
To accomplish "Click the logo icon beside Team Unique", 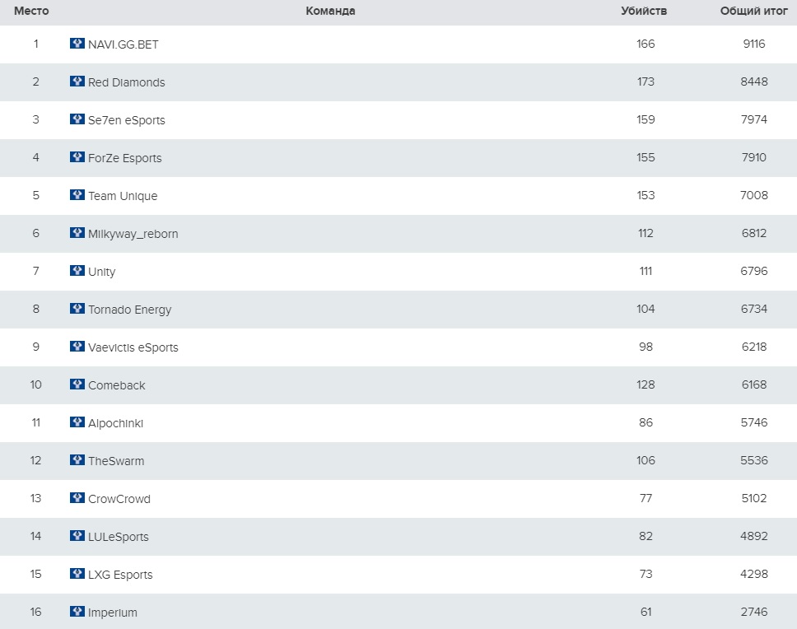I will (77, 195).
